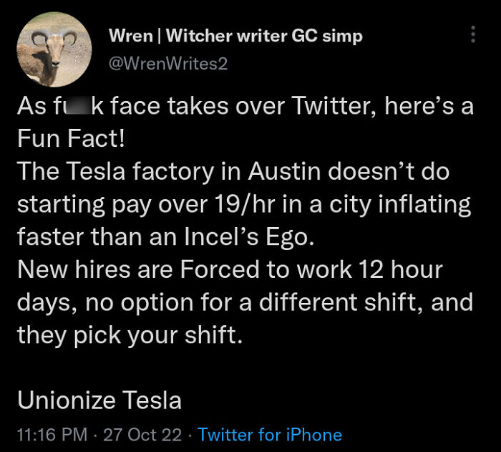Click the Twitter for iPhone source link

[270, 434]
